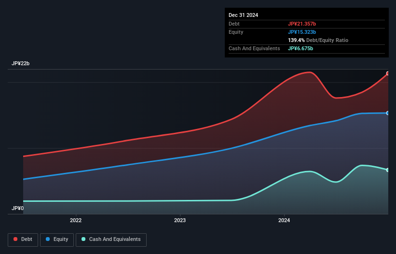Click the blue Equity legend dot

48,239
